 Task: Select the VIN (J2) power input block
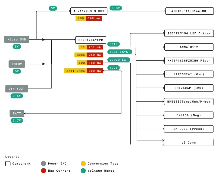(17, 89)
